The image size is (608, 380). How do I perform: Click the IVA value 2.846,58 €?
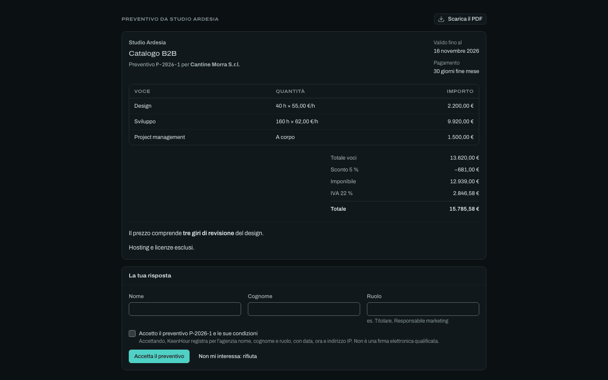466,193
